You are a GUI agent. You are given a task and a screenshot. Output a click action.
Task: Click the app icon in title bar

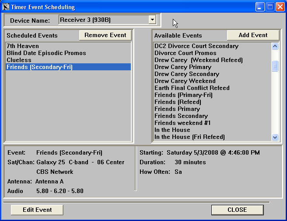7,7
